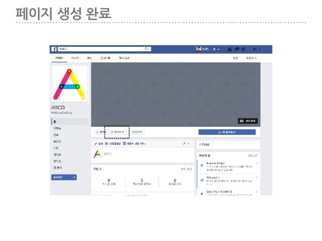Click user profile picture in top bar
The image size is (322, 241).
click(198, 49)
